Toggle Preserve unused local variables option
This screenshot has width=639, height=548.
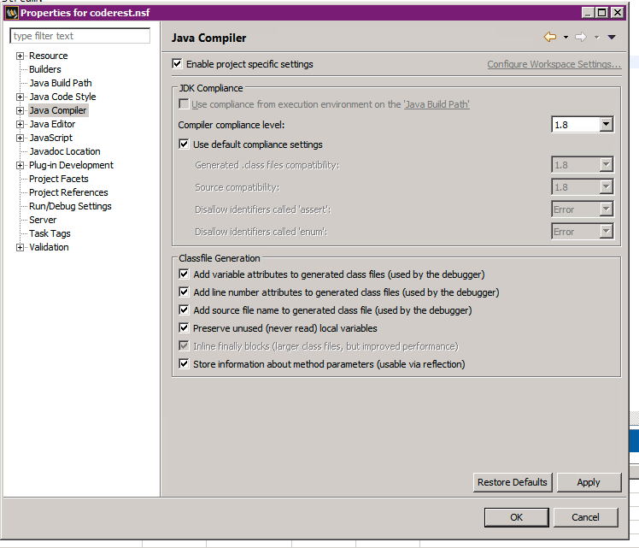[x=184, y=328]
